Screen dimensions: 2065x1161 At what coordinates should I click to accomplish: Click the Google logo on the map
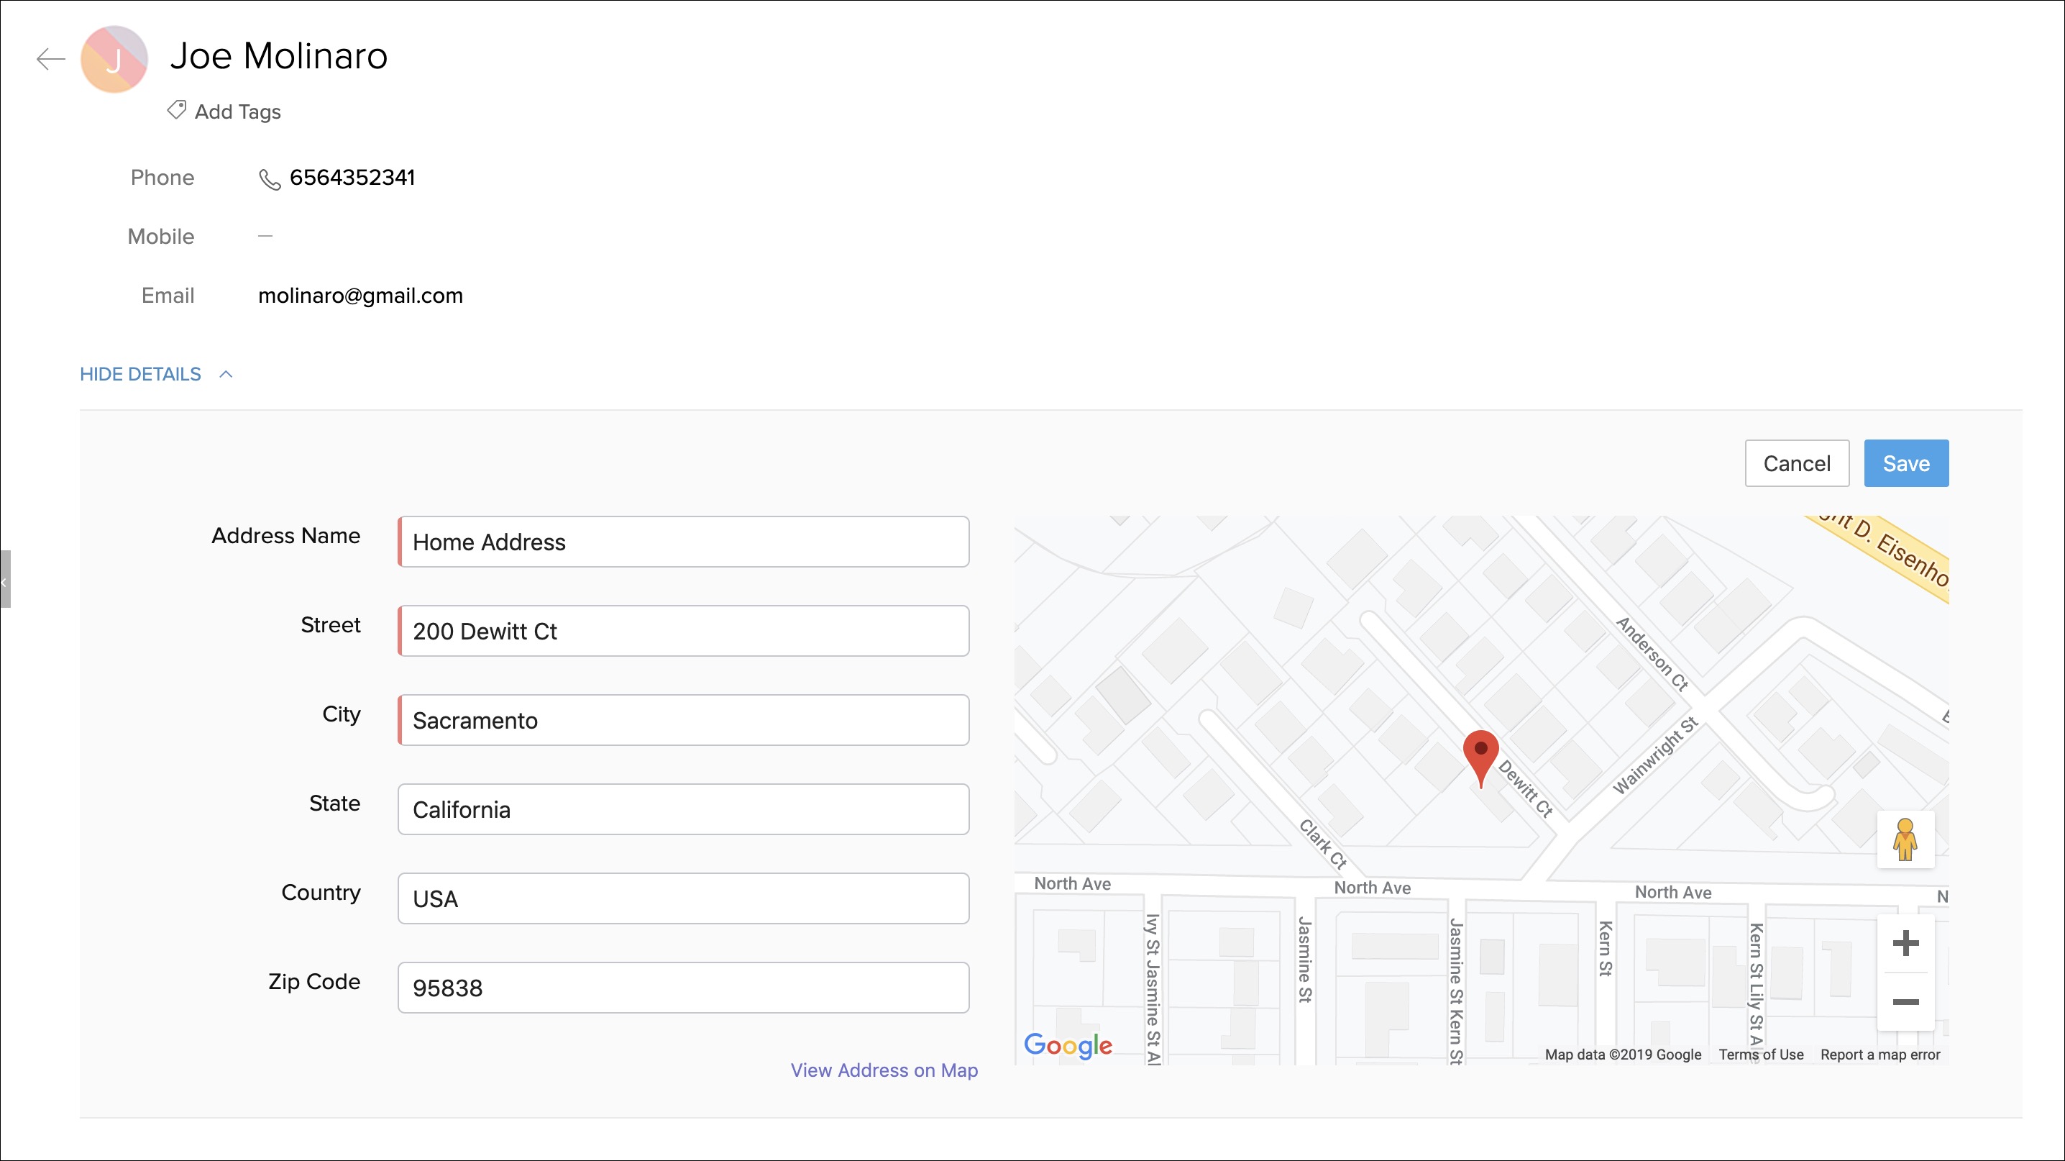(1067, 1044)
